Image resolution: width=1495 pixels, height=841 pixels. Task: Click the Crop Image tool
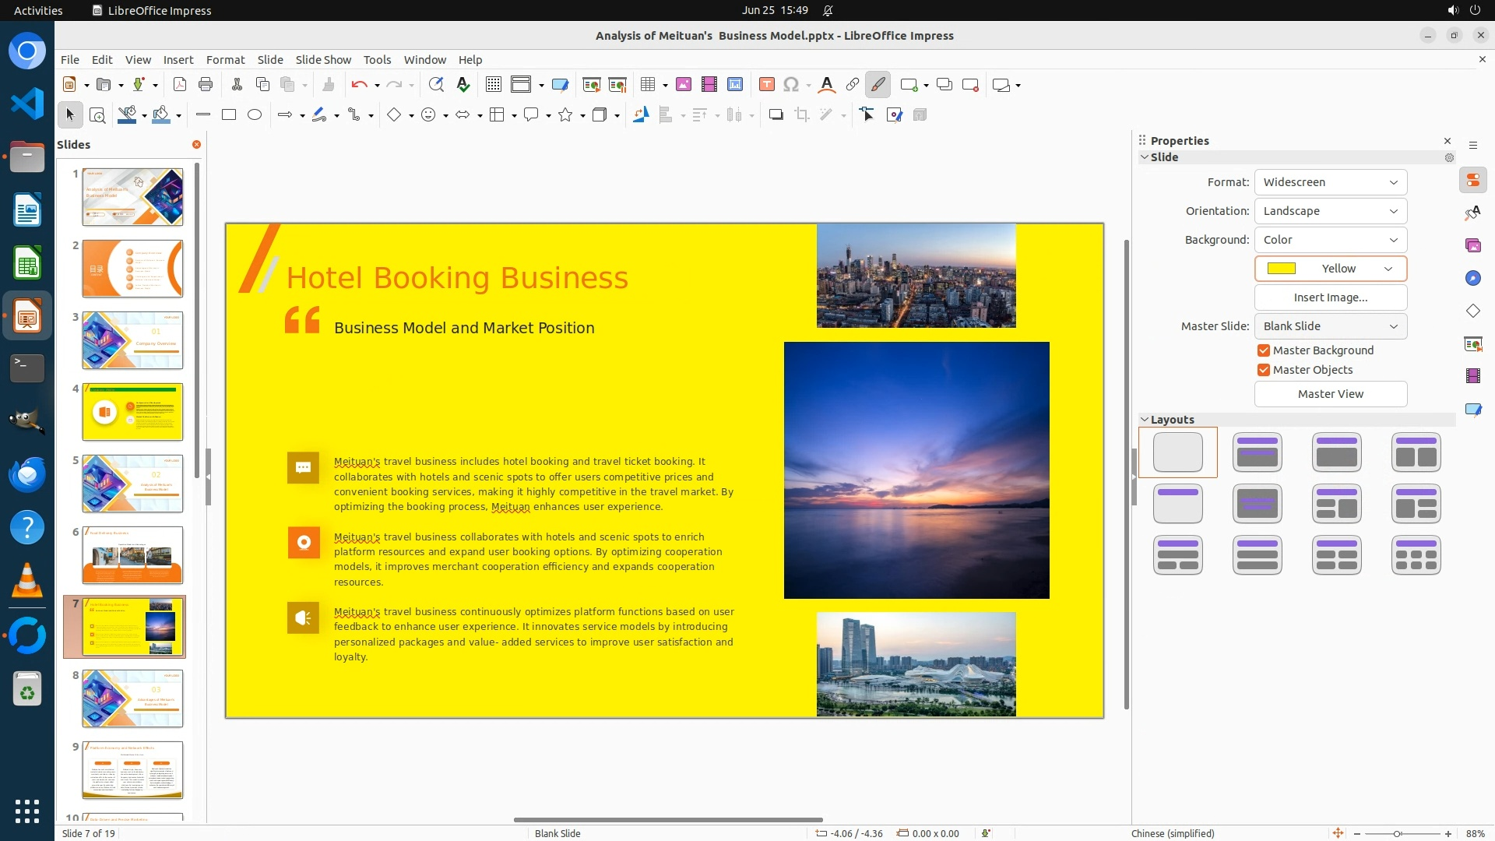tap(801, 115)
